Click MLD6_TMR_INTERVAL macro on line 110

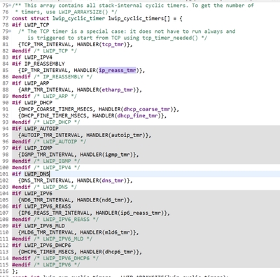(x=48, y=232)
